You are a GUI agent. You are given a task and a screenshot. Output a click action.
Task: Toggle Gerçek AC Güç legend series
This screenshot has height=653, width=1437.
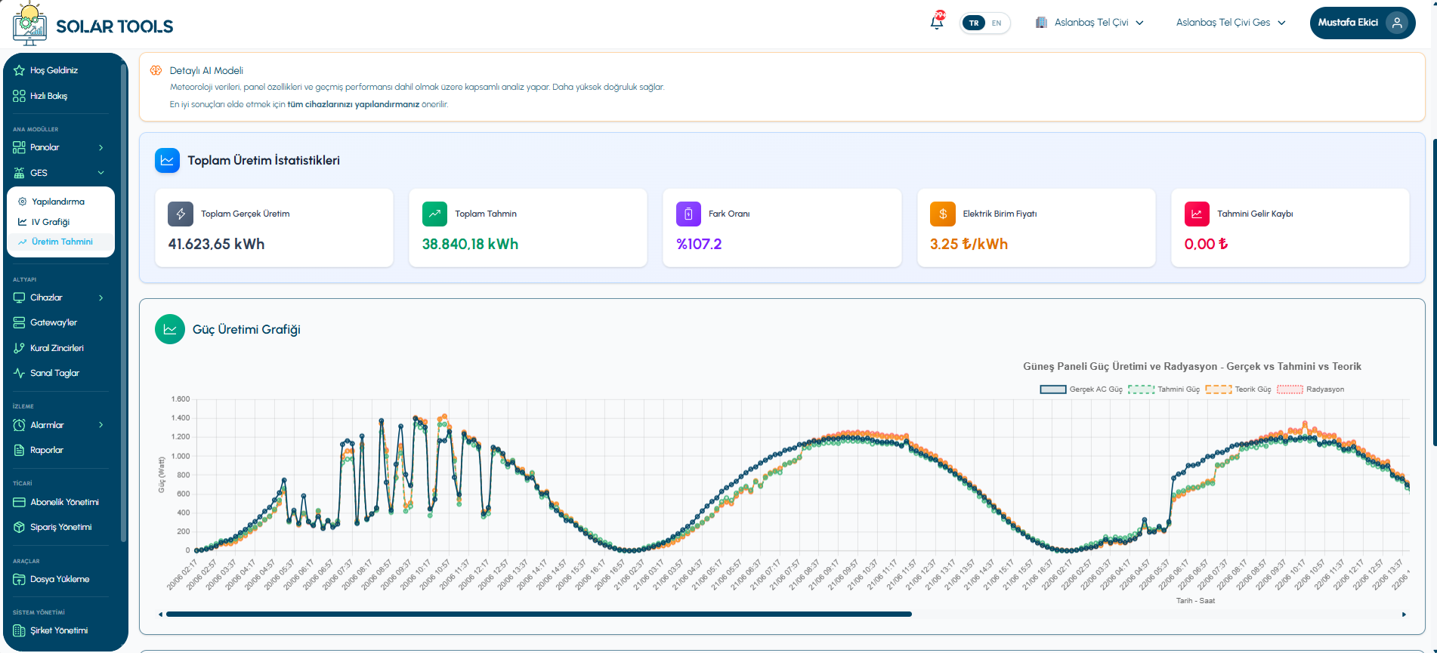pos(1081,390)
